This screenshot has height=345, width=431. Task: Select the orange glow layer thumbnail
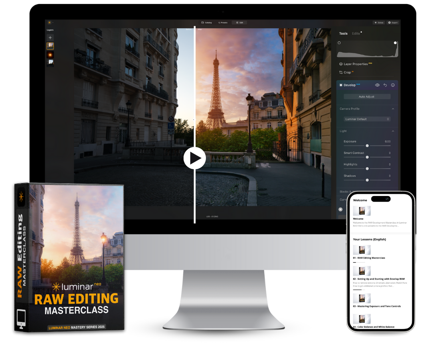click(50, 55)
